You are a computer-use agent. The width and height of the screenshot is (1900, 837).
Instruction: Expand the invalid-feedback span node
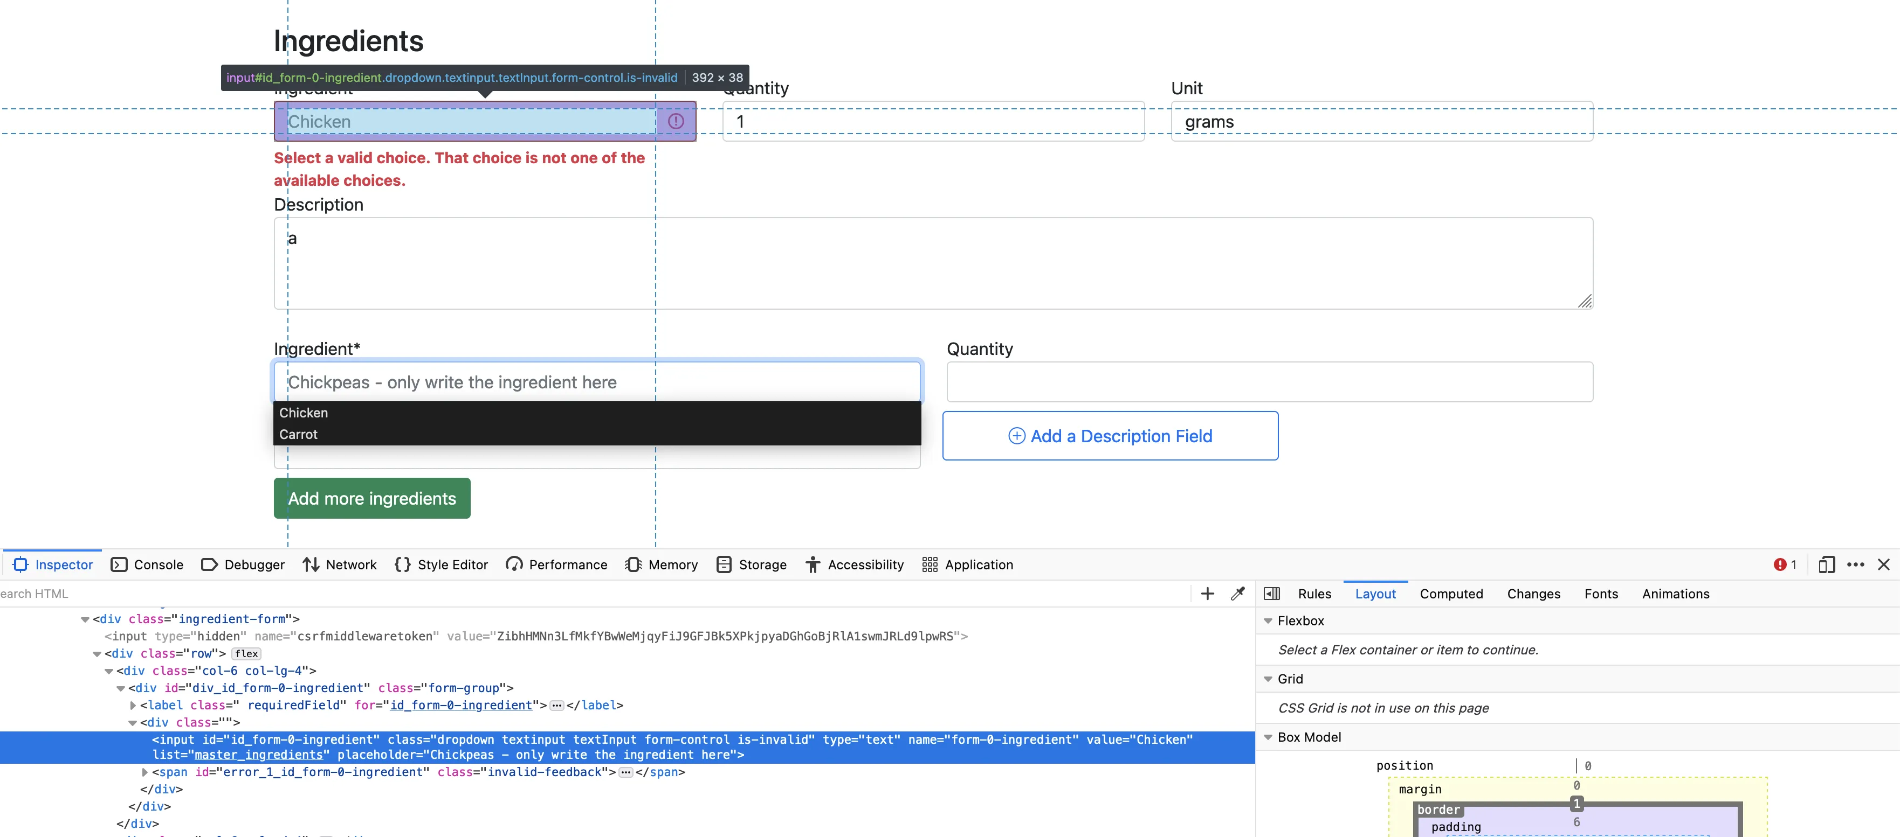(144, 772)
